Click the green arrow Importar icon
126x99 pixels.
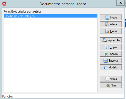[106, 54]
